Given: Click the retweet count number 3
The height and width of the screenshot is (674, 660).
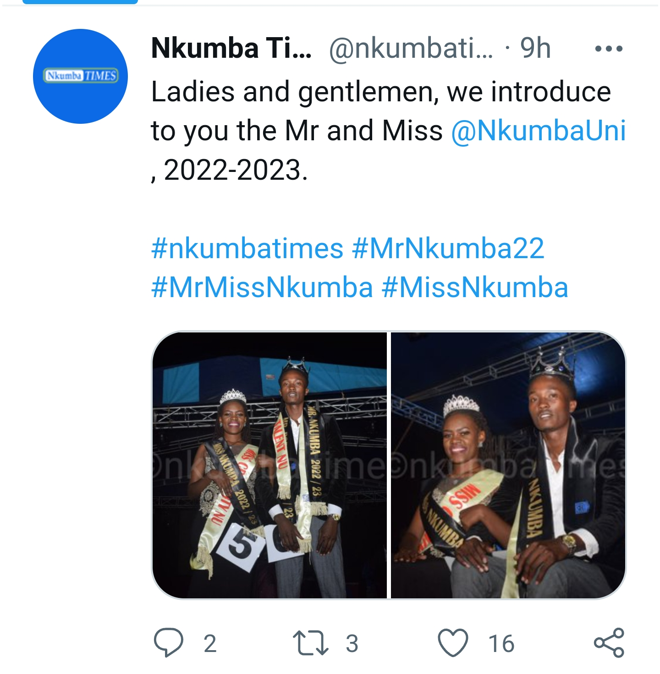Looking at the screenshot, I should tap(352, 644).
